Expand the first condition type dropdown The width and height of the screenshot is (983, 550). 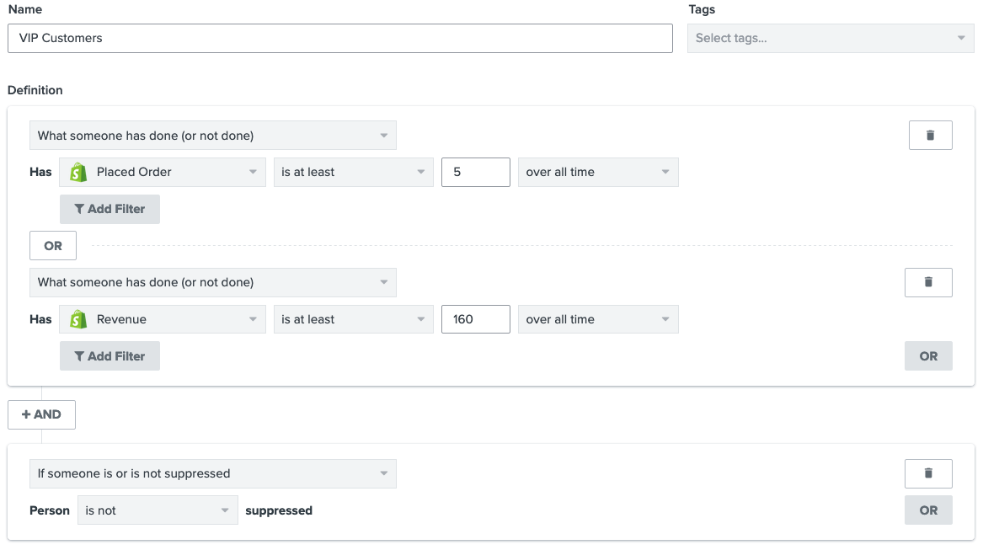point(212,136)
